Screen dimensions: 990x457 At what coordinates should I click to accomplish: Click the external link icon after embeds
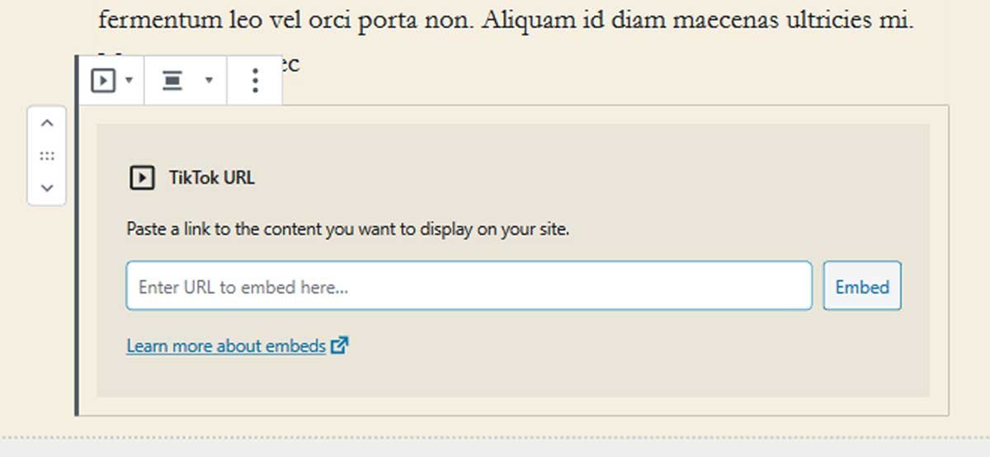(x=339, y=346)
